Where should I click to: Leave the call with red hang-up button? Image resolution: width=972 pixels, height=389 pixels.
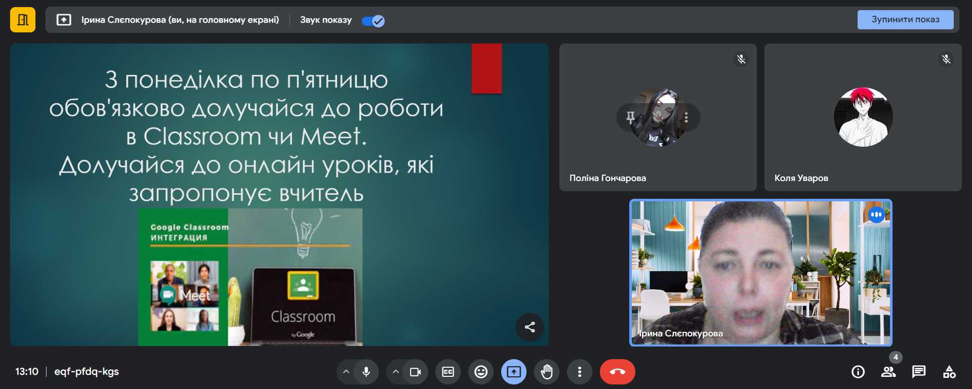pos(617,372)
